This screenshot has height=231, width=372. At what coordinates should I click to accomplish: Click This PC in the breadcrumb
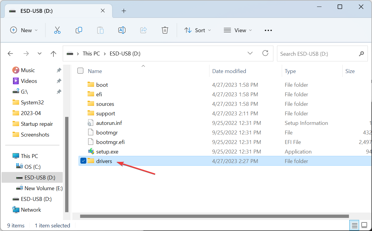[91, 54]
